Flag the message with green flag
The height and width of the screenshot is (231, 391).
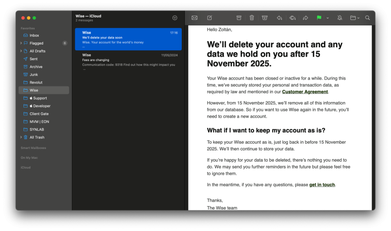click(x=319, y=18)
